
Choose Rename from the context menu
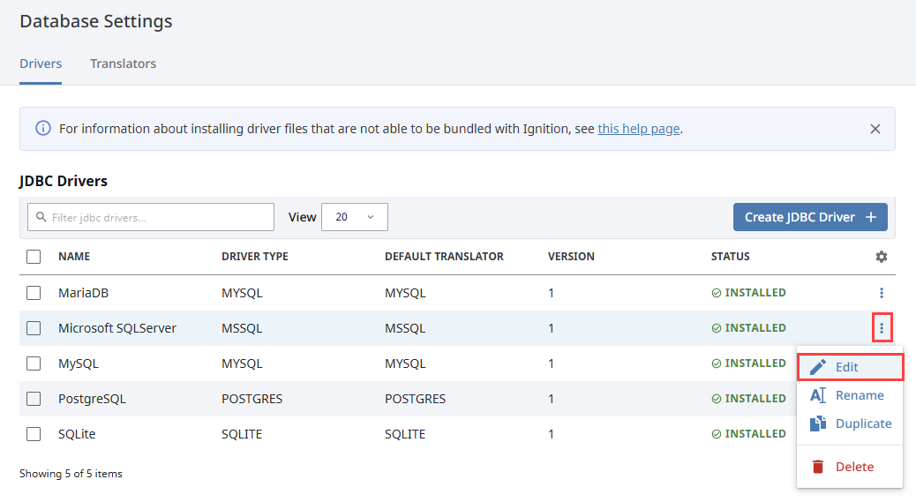(850, 395)
